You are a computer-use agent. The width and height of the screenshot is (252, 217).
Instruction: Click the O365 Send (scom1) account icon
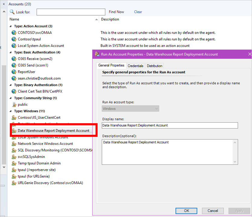(x=14, y=65)
